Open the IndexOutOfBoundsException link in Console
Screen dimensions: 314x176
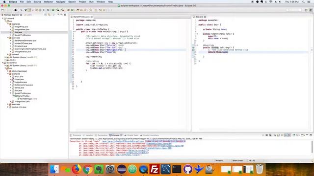[122, 141]
